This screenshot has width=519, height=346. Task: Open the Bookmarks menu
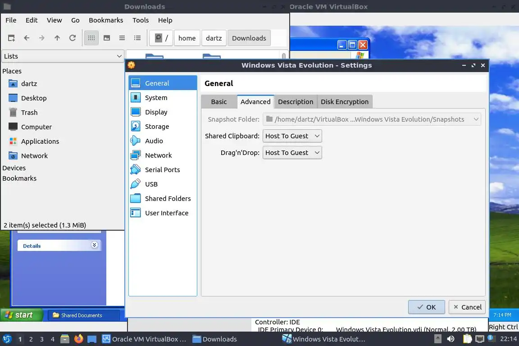(x=106, y=20)
